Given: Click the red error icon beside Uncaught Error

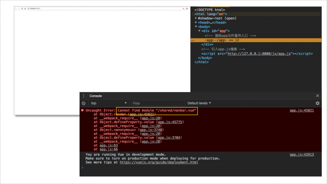Looking at the screenshot, I should tap(82, 110).
